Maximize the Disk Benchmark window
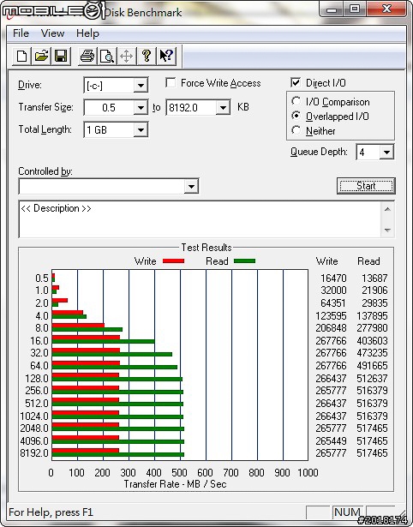Image resolution: width=413 pixels, height=527 pixels. pyautogui.click(x=355, y=9)
